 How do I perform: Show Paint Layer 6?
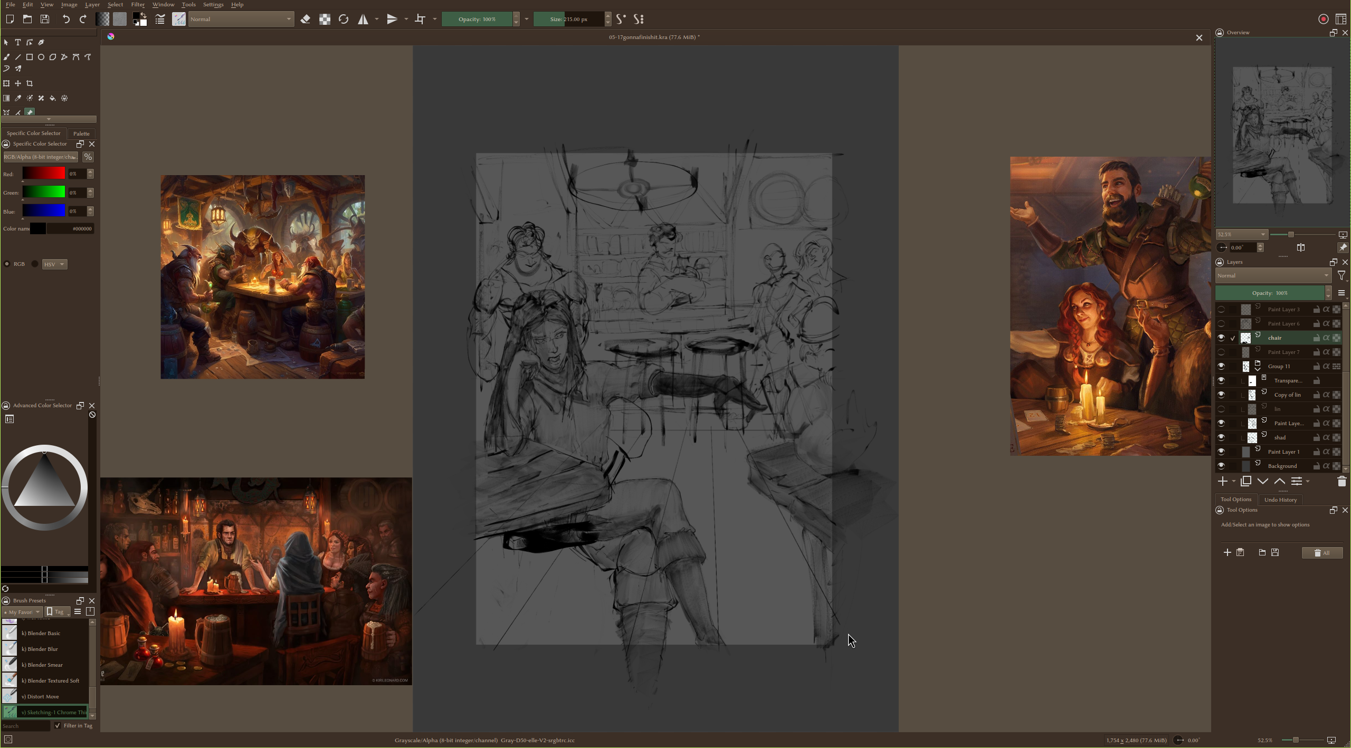point(1221,323)
